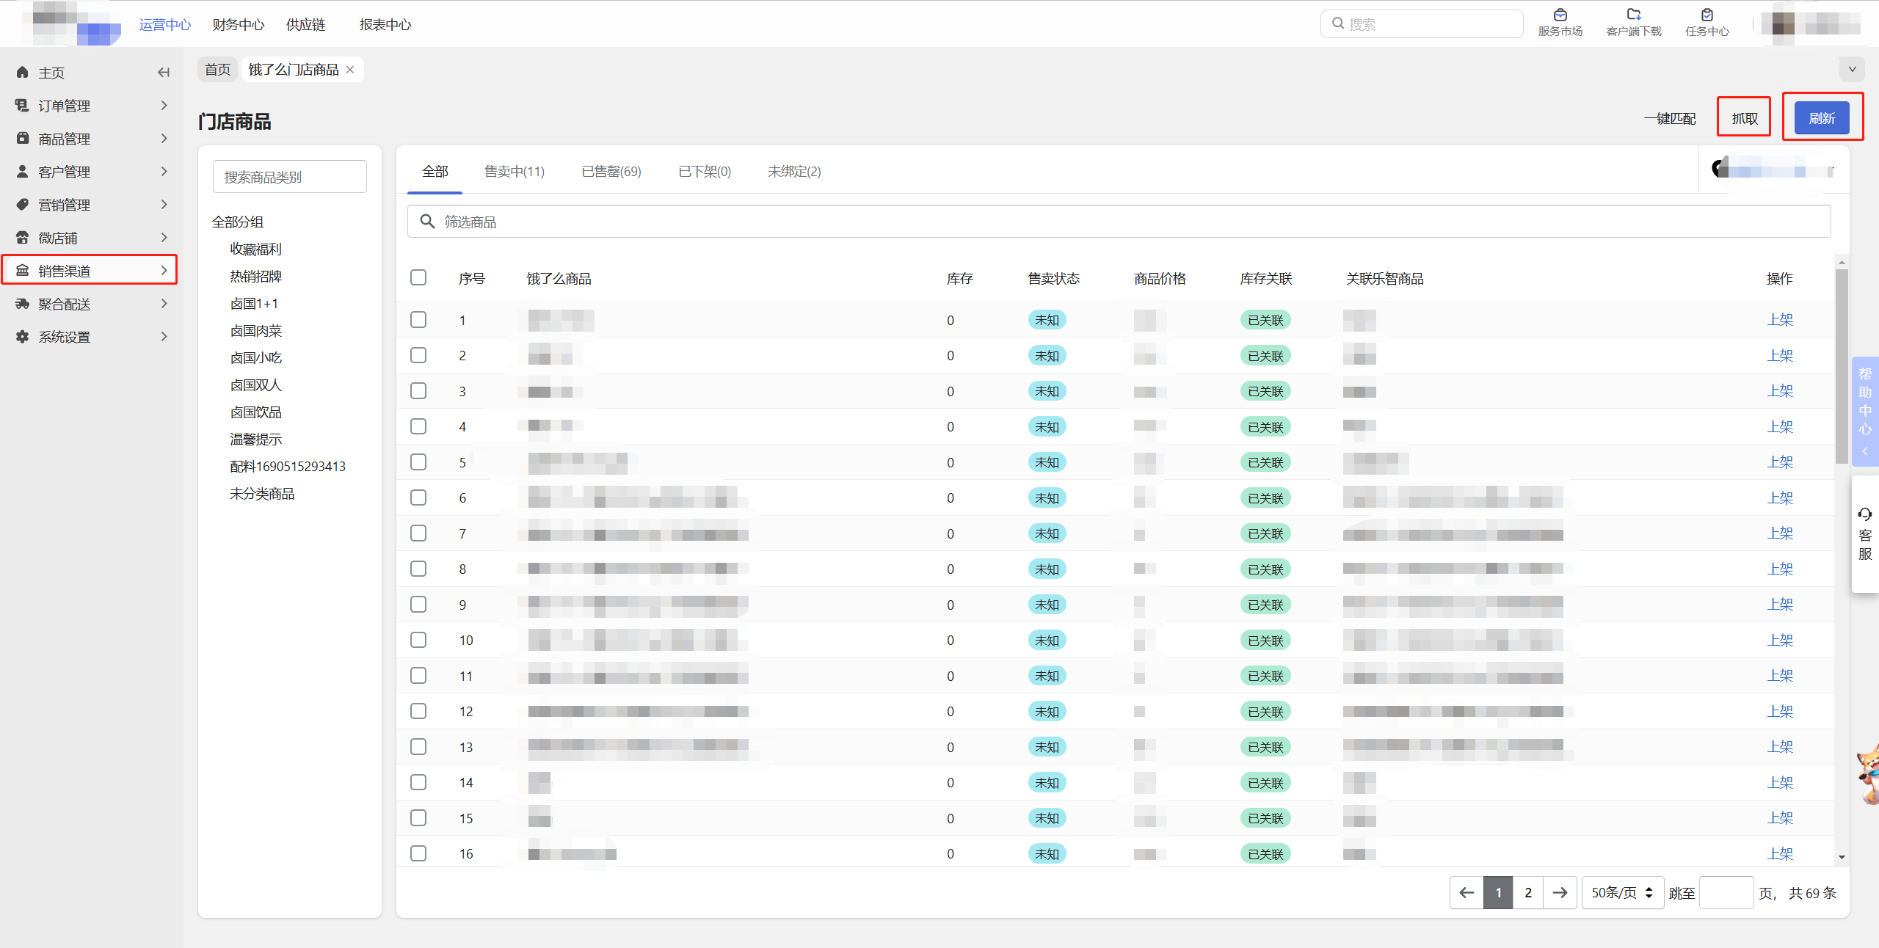Screen dimensions: 1879x948
Task: Open the 首页 tab
Action: (217, 70)
